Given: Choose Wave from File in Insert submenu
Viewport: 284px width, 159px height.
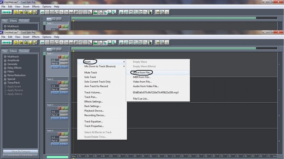Looking at the screenshot, I should pyautogui.click(x=143, y=72).
